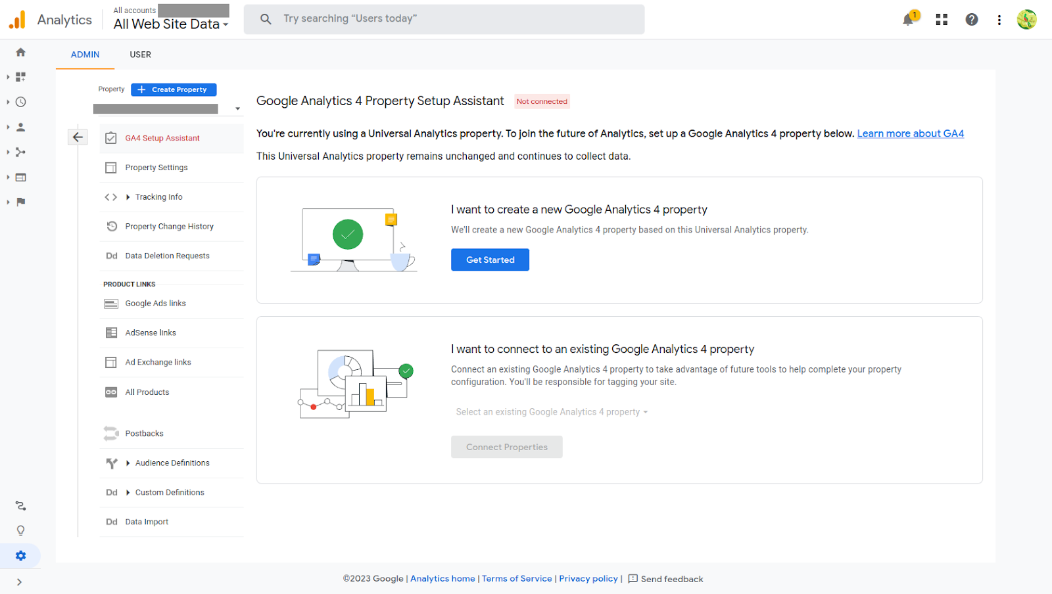1052x594 pixels.
Task: Click the AdSense links label
Action: click(151, 332)
